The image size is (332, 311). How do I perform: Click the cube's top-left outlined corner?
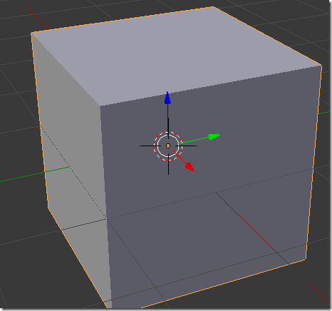click(x=31, y=34)
